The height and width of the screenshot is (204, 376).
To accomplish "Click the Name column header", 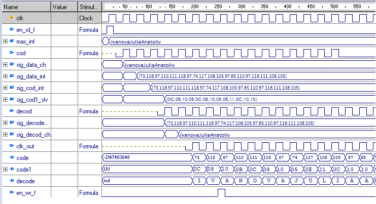I will [26, 7].
